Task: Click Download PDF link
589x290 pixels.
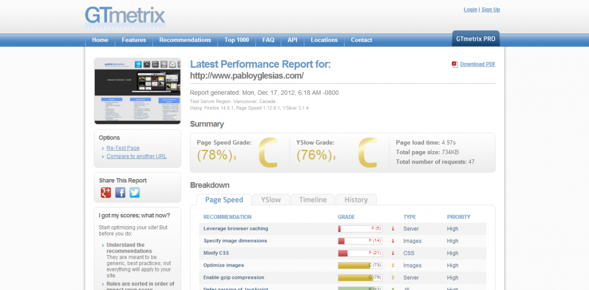Action: [x=478, y=64]
